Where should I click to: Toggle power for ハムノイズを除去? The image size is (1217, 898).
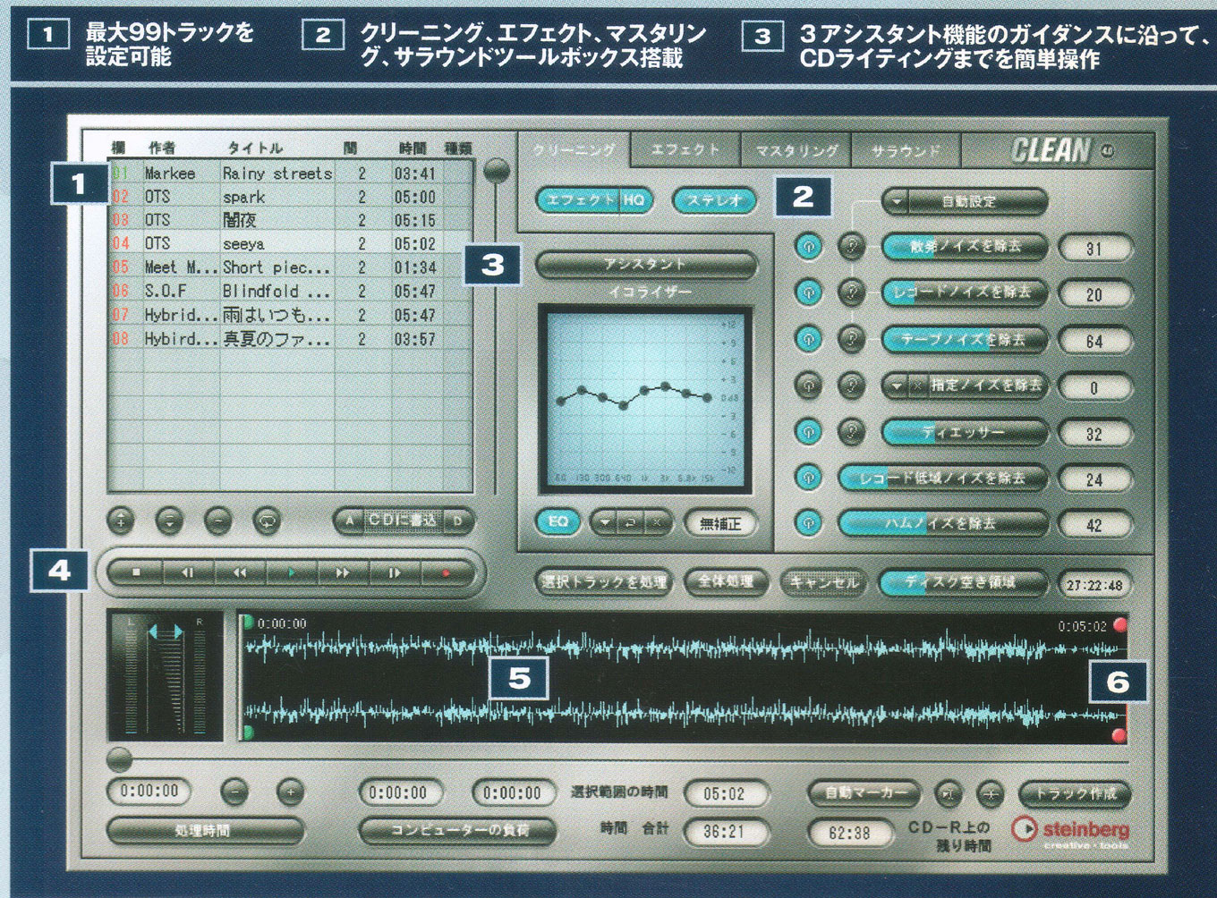[808, 523]
